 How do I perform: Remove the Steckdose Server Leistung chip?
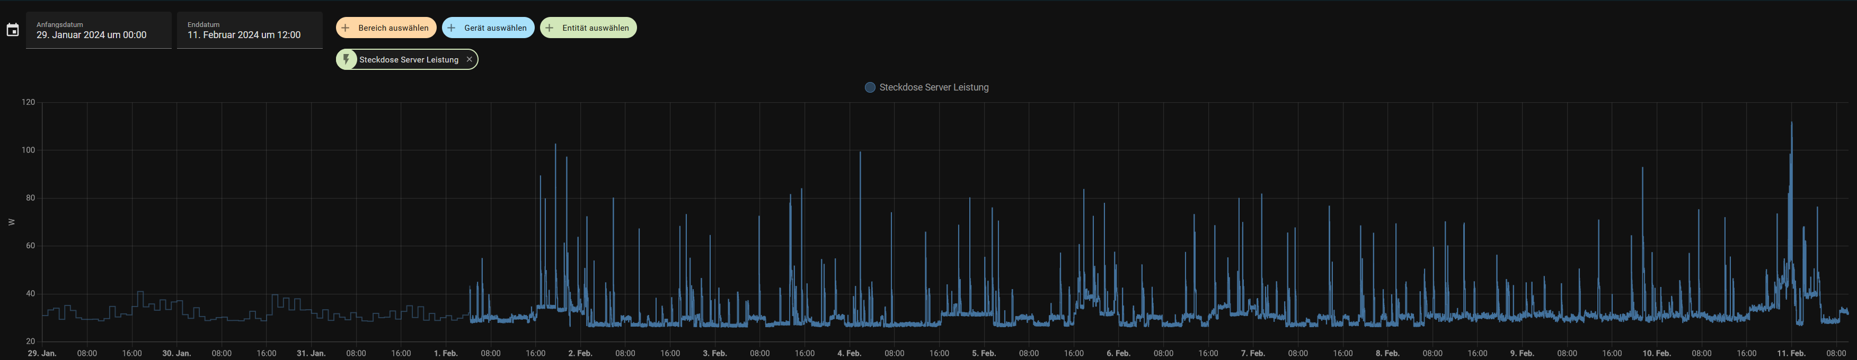coord(470,60)
